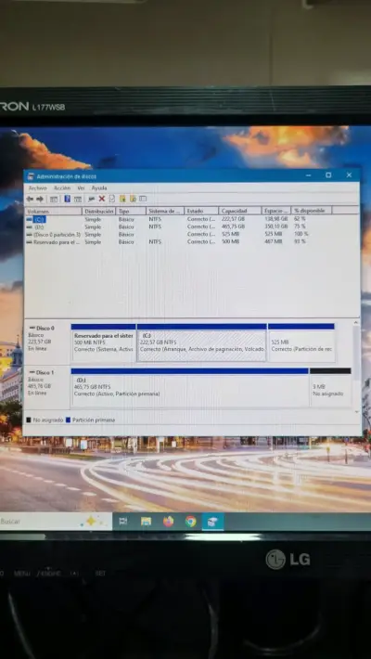Open the Archivo menu
Image resolution: width=371 pixels, height=659 pixels.
tap(38, 187)
